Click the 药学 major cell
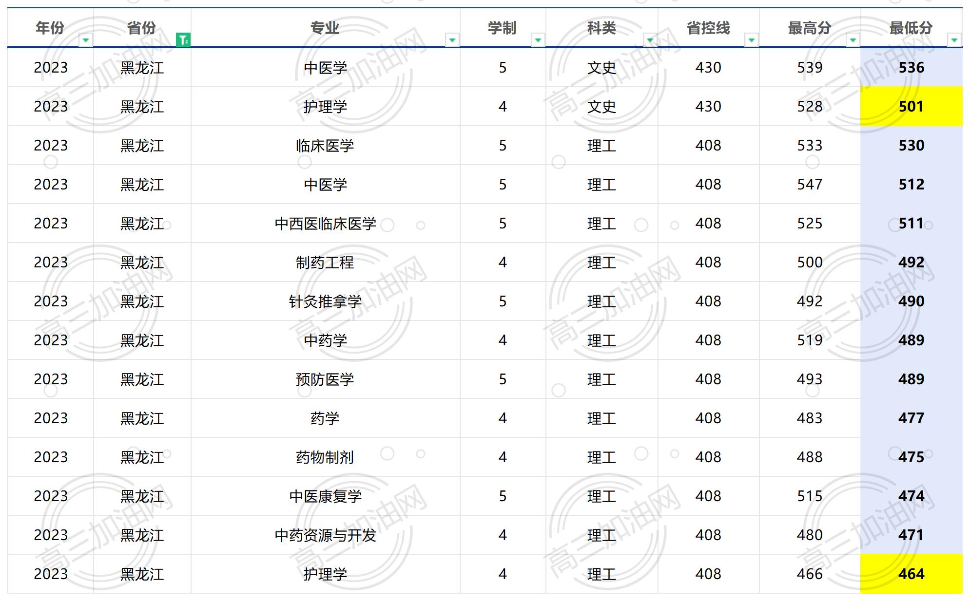This screenshot has width=970, height=601. pos(326,418)
